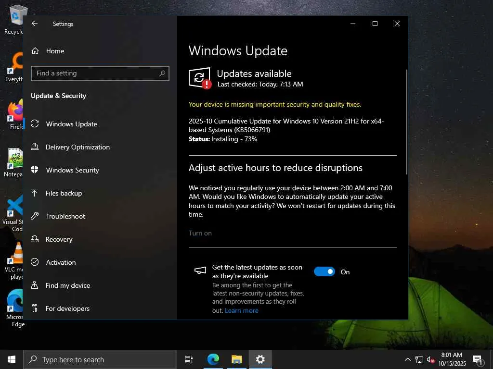Turn off the latest updates toggle
The image size is (493, 369).
click(x=324, y=272)
